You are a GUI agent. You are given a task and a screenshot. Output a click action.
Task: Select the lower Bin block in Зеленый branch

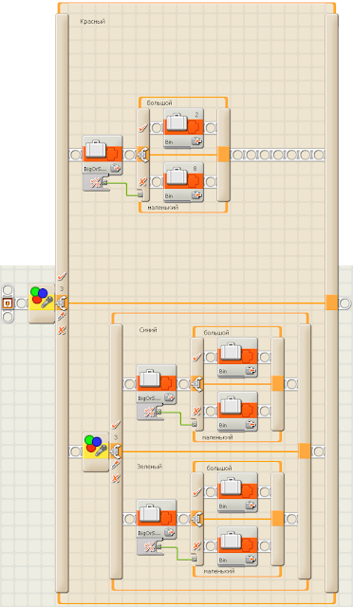coord(238,546)
